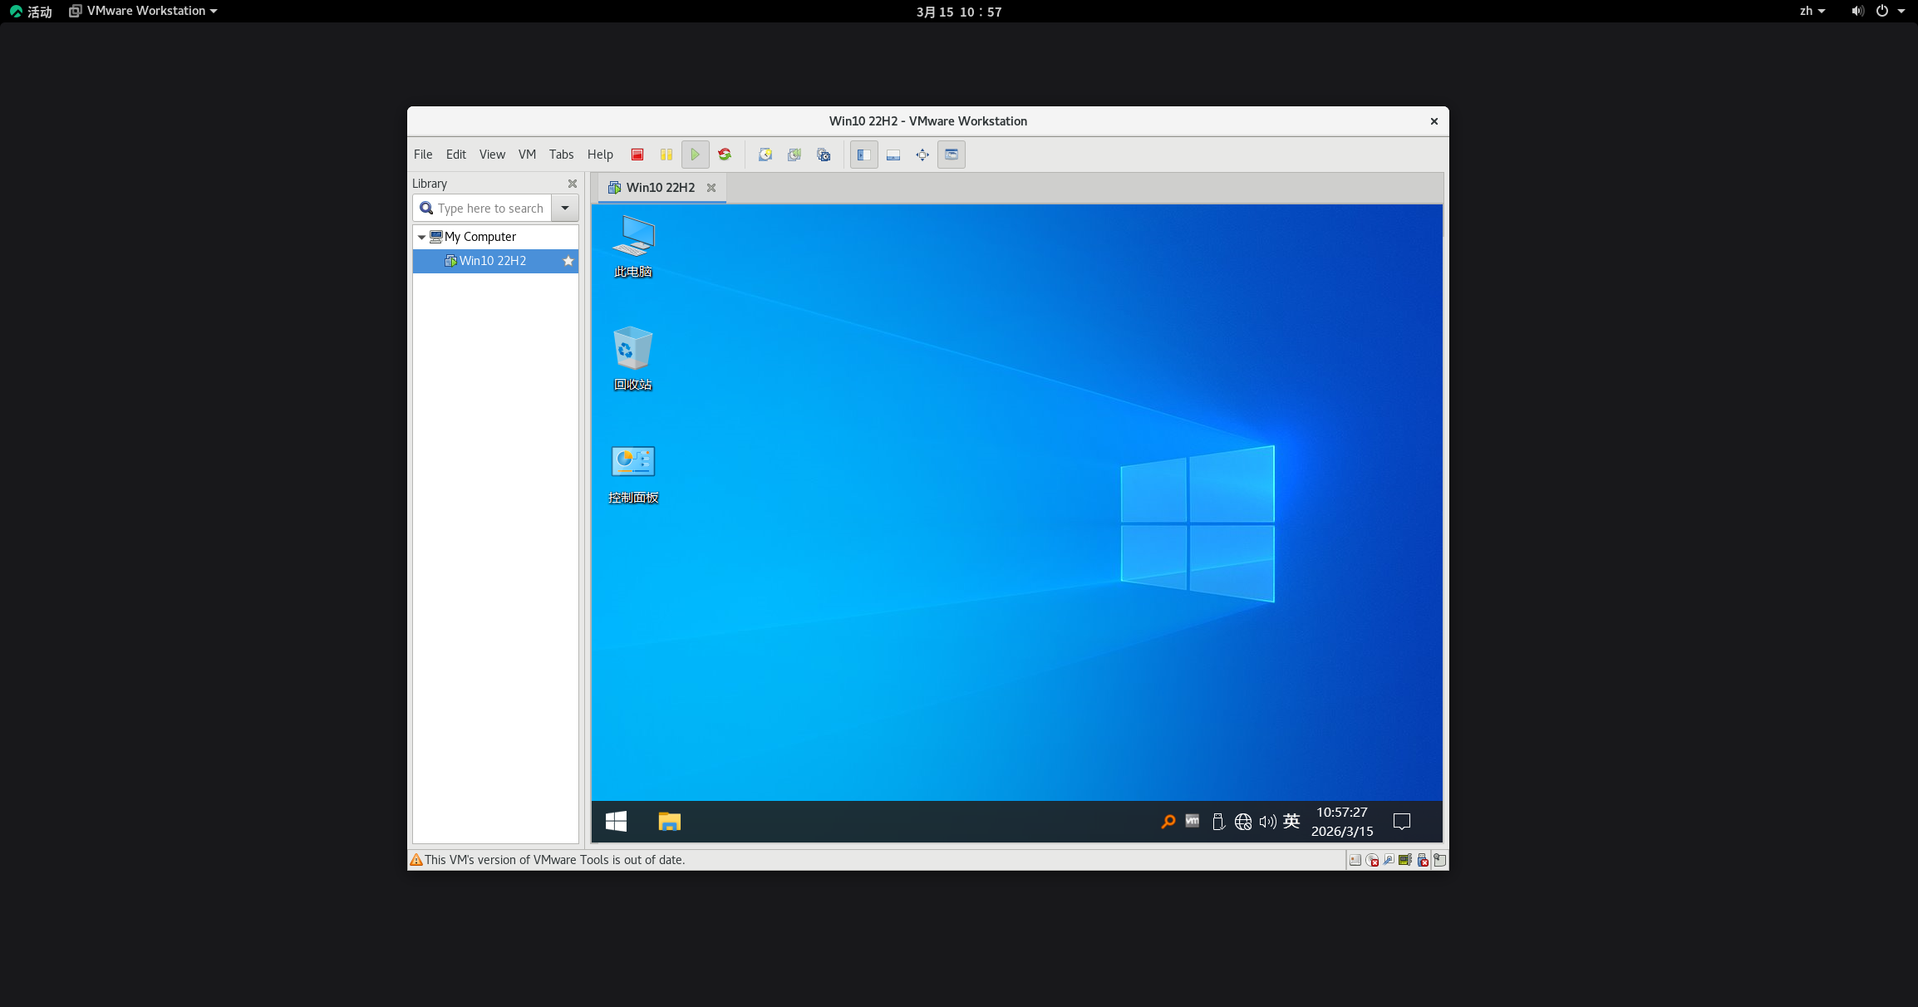Collapse the My Computer tree node
This screenshot has width=1918, height=1007.
coord(421,237)
